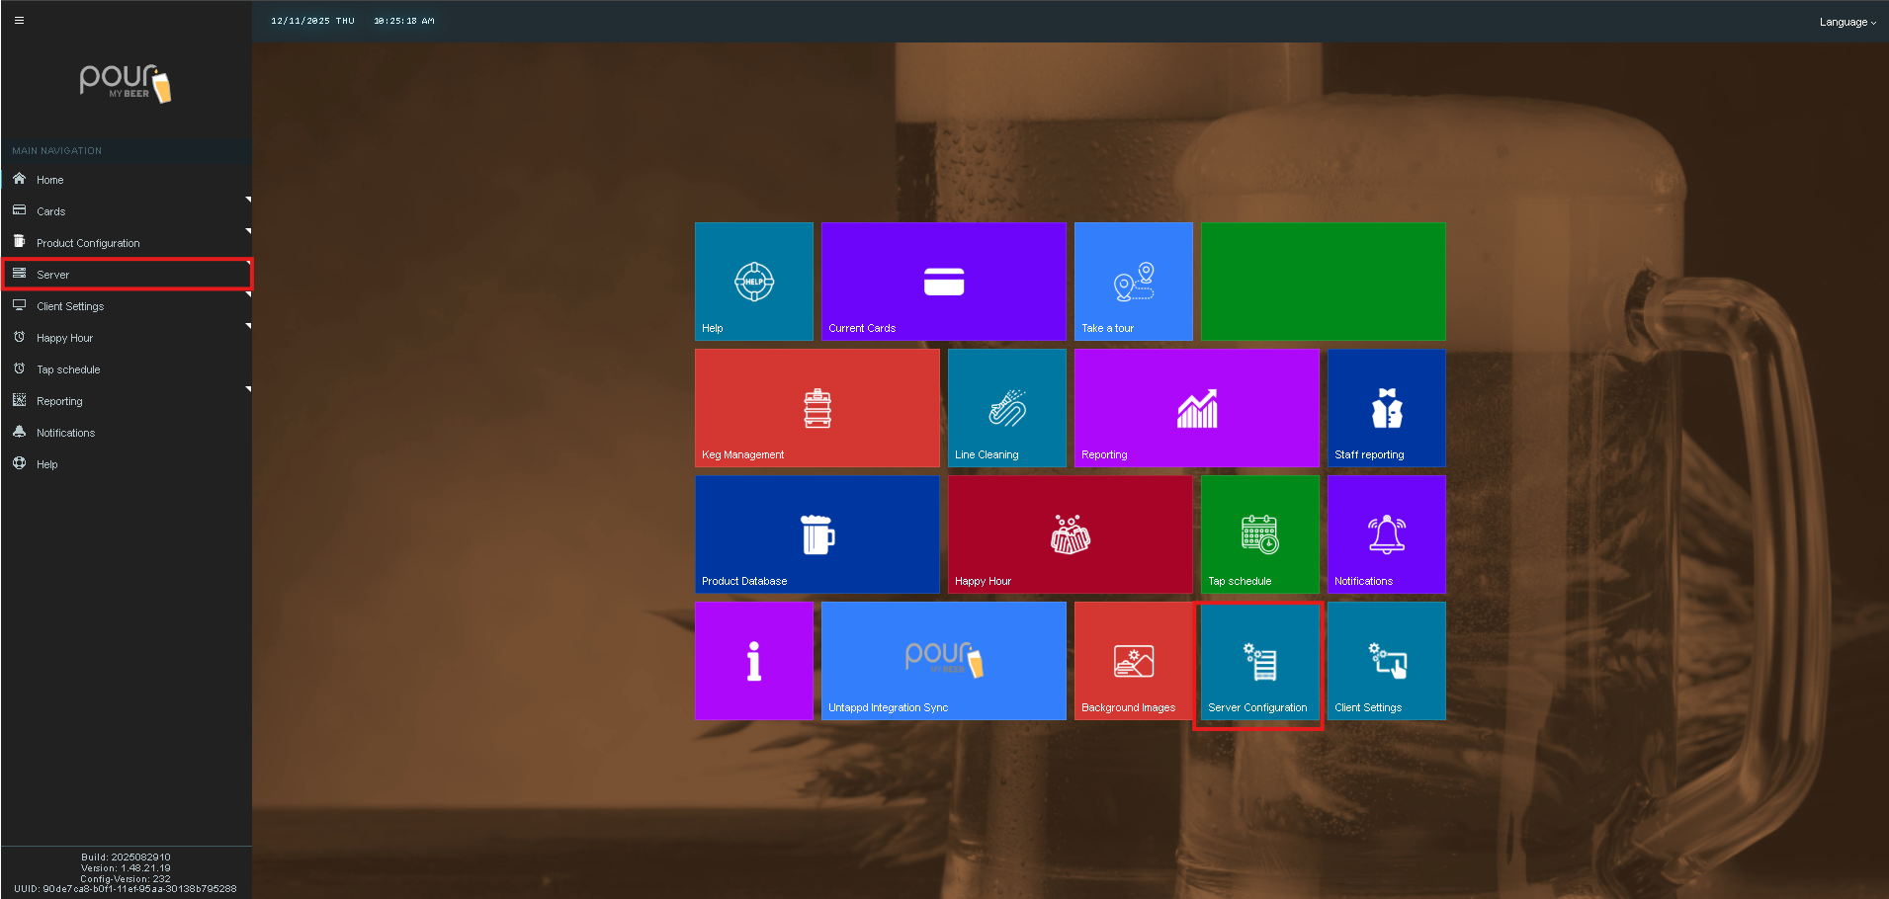Expand the Cards sidebar menu
The width and height of the screenshot is (1889, 899).
51,211
